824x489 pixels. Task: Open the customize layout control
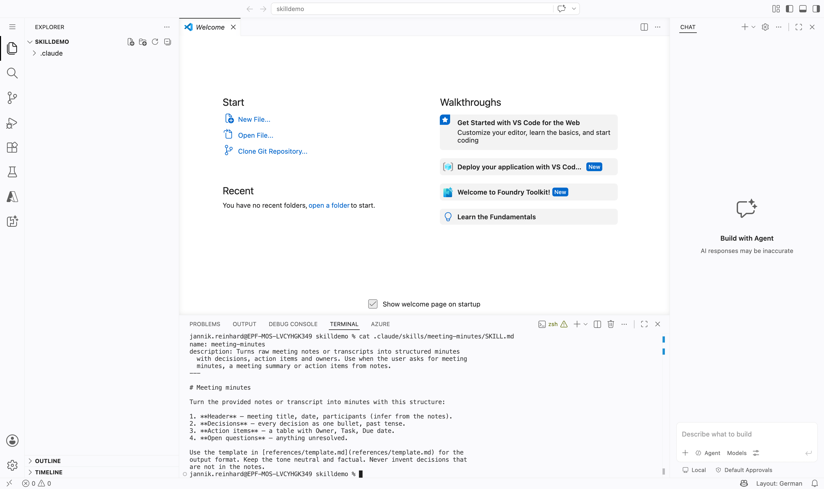[776, 9]
